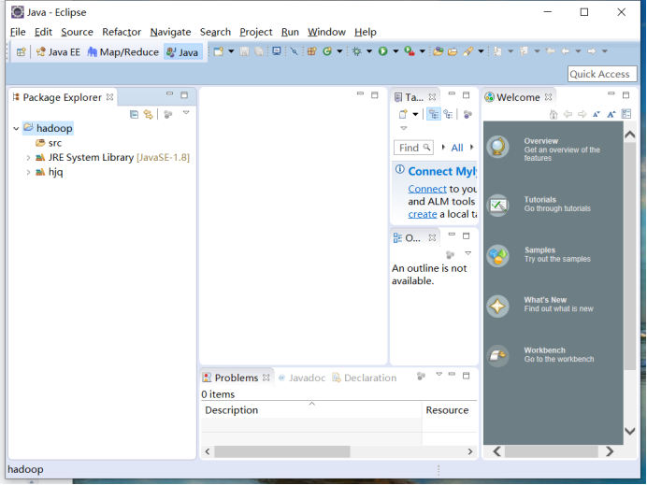
Task: Collapse the hadoop project node
Action: click(16, 129)
